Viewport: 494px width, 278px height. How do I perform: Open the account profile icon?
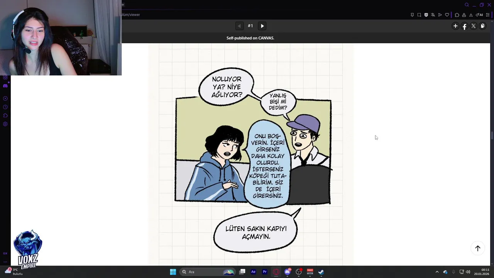tap(464, 15)
